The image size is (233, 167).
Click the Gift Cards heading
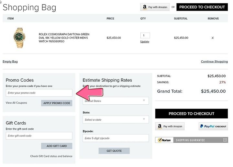click(x=16, y=123)
